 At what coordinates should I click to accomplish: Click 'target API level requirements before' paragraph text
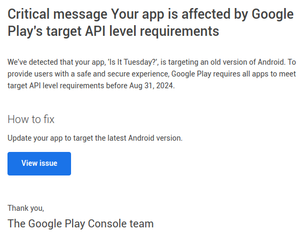tap(67, 86)
